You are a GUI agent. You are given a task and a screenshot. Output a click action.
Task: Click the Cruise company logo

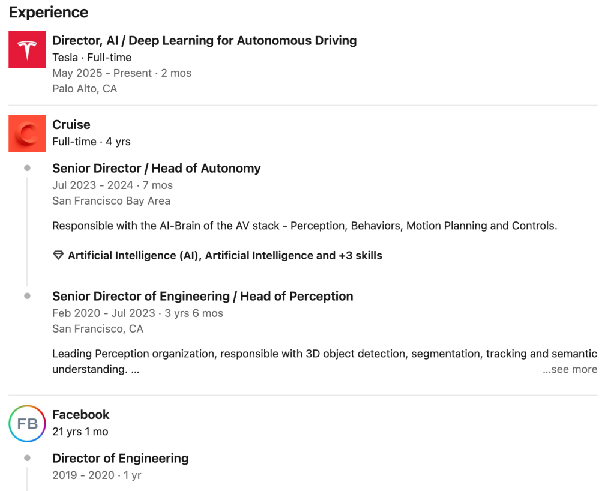coord(27,133)
